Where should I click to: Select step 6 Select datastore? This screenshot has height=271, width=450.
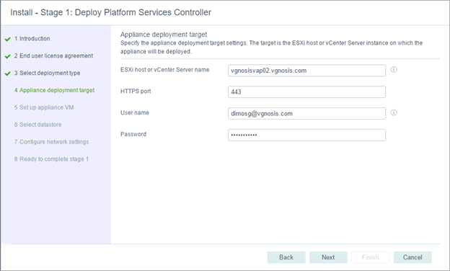coord(38,125)
